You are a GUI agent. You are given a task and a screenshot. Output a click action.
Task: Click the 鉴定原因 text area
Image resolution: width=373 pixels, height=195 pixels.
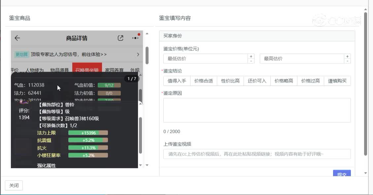coord(257,110)
